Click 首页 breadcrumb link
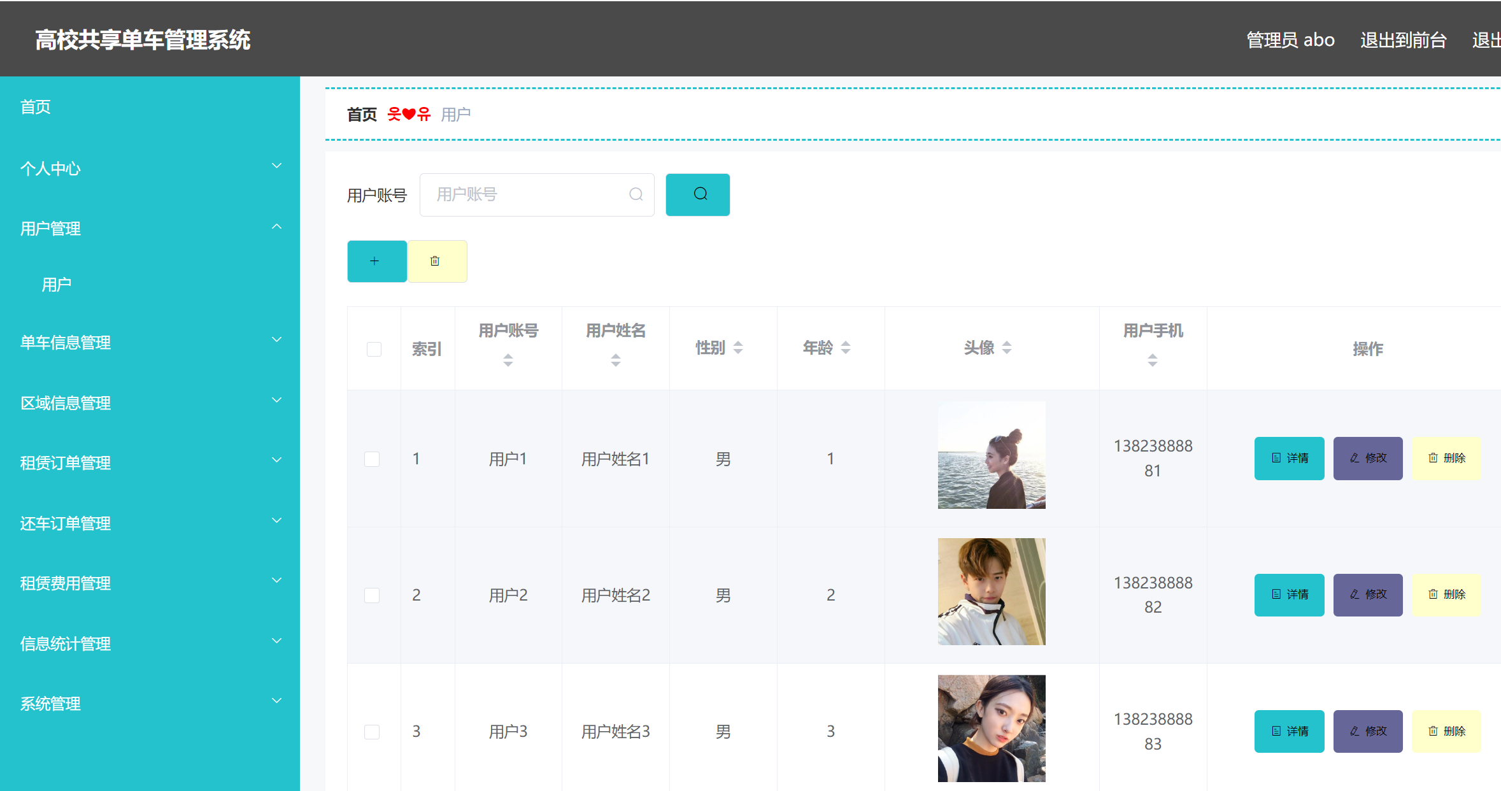 pyautogui.click(x=362, y=115)
